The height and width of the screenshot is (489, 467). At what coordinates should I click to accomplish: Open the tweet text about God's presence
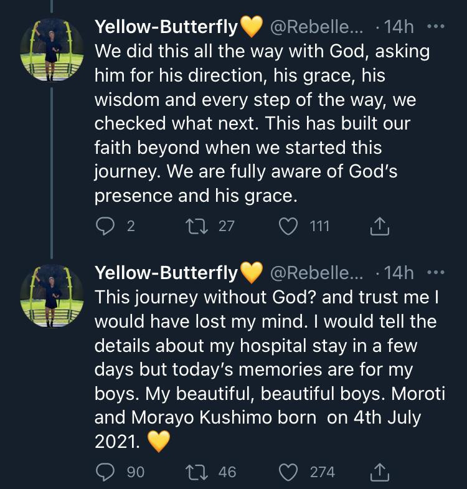click(x=262, y=123)
